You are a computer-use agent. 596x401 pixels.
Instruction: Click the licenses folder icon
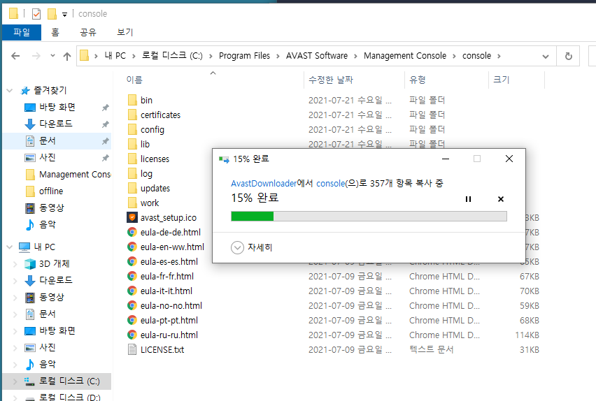point(132,159)
